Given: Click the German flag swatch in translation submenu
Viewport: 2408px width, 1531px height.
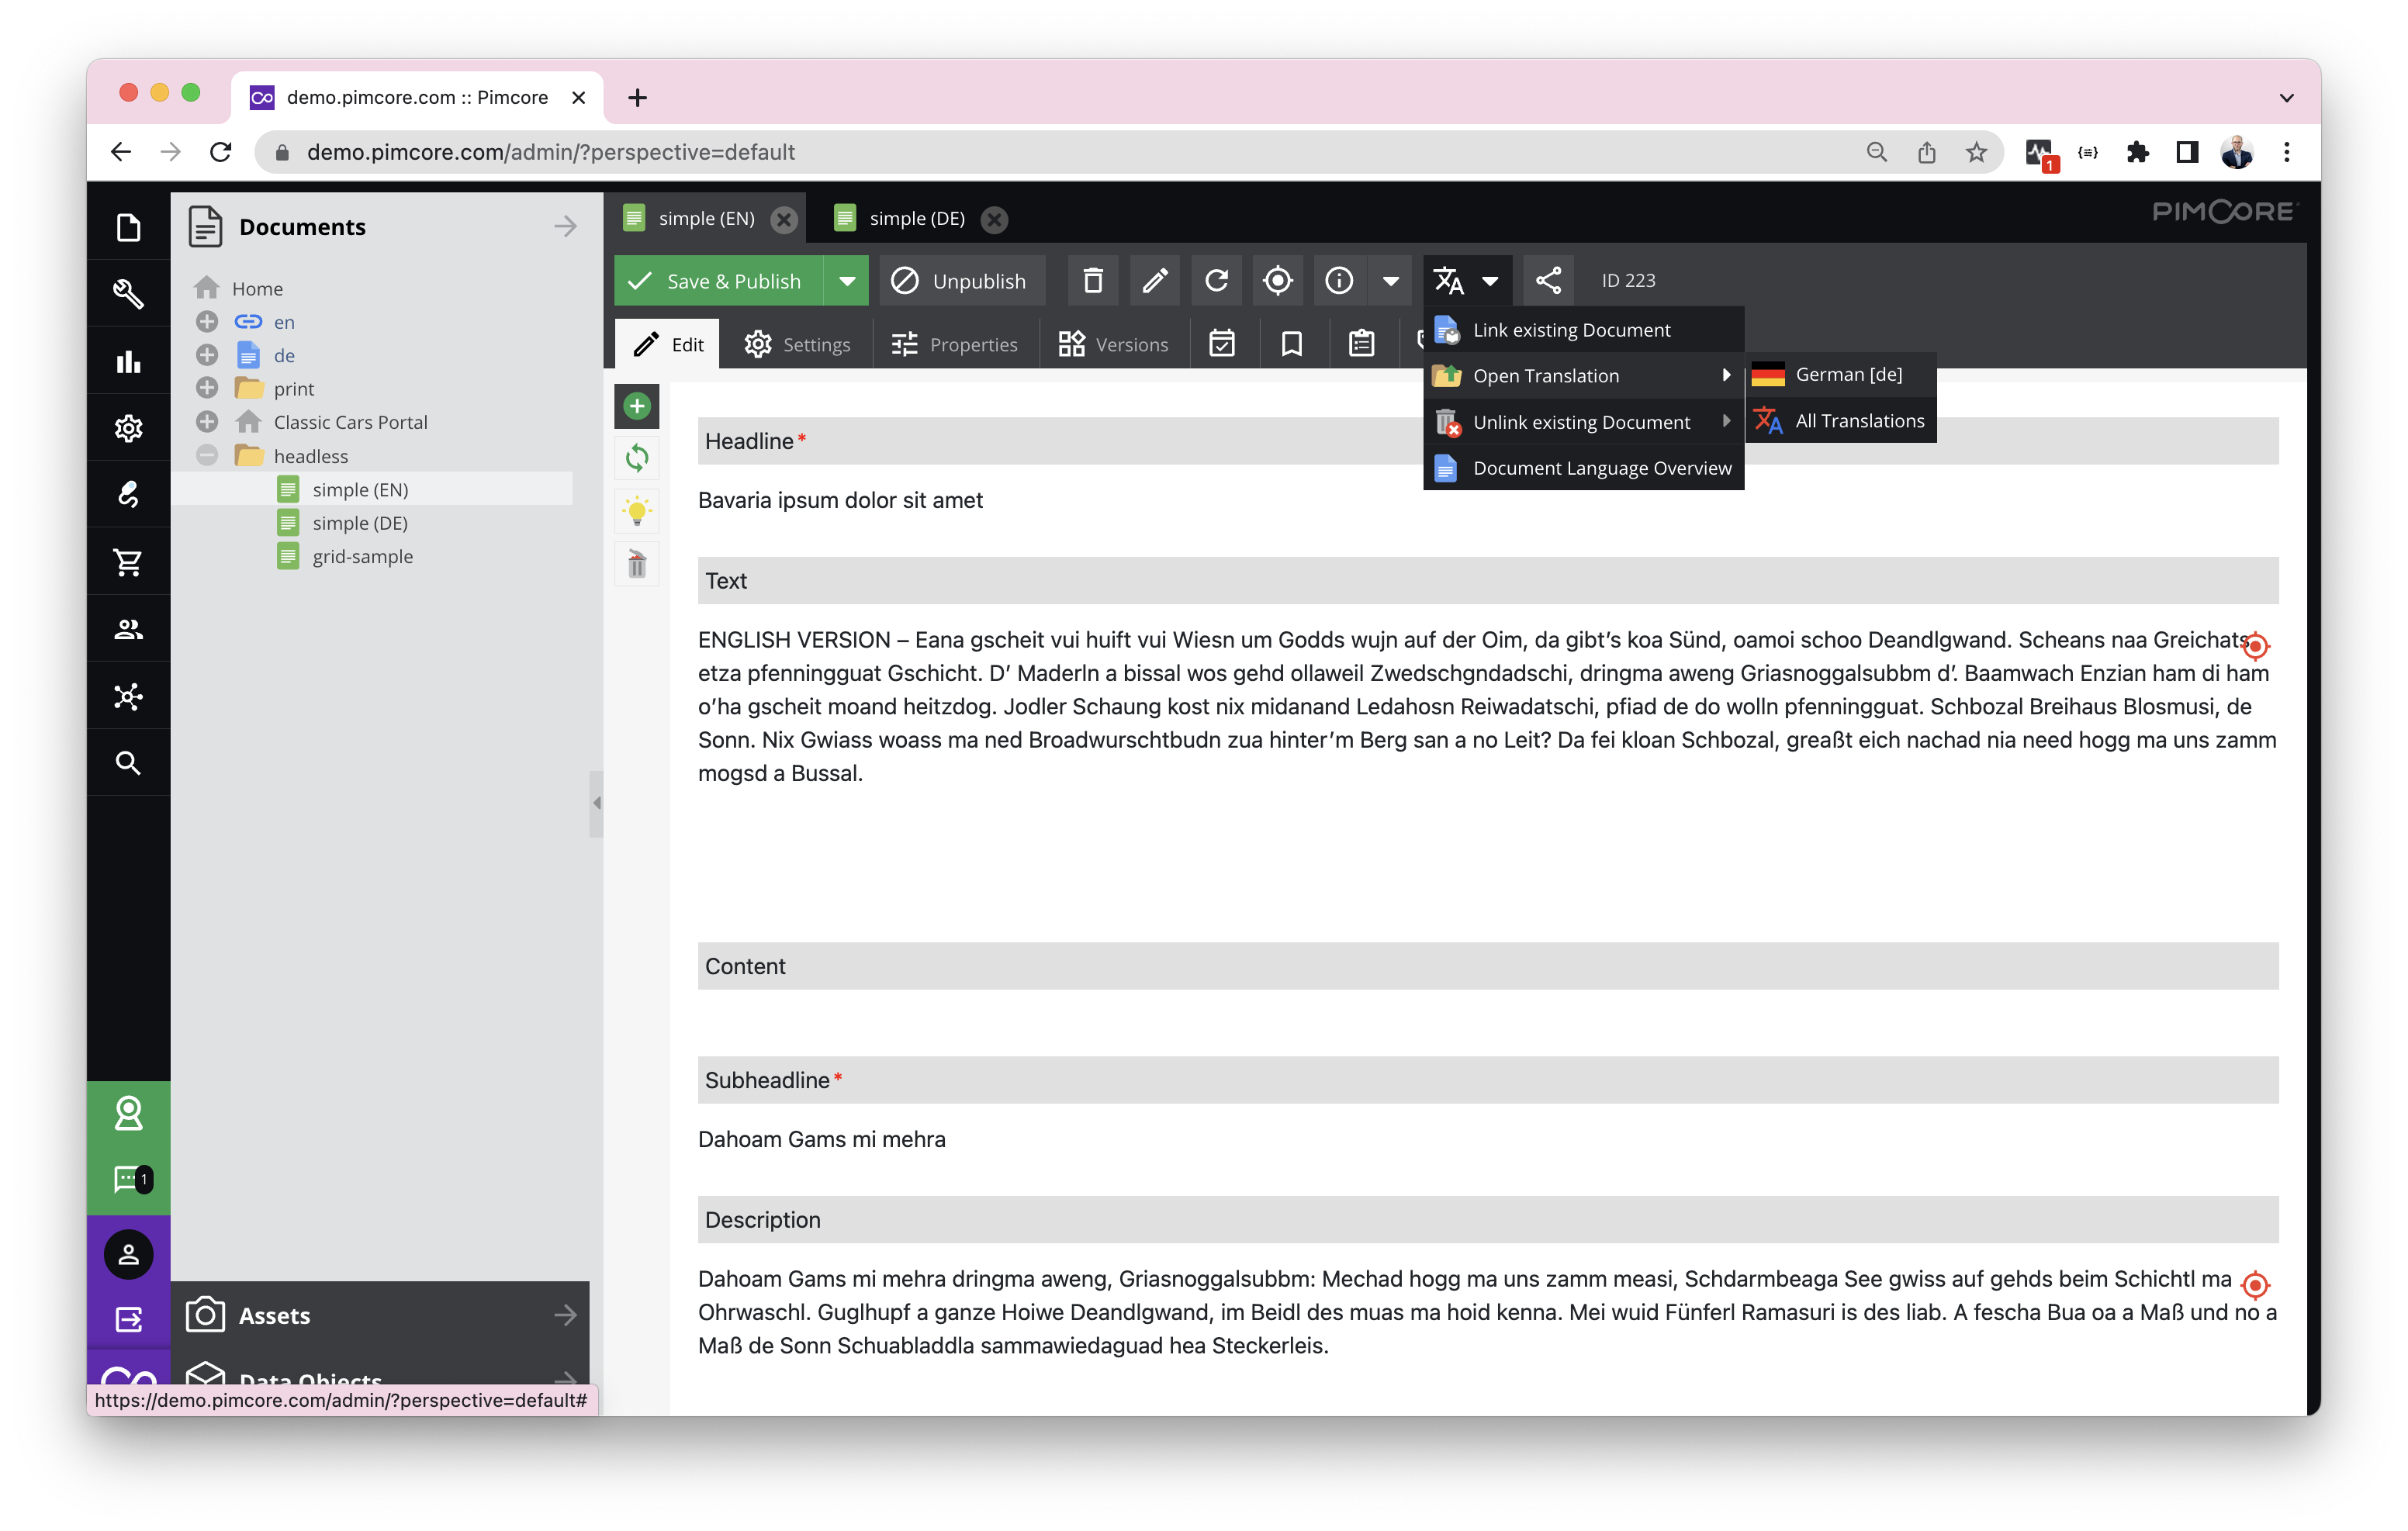Looking at the screenshot, I should (x=1769, y=374).
